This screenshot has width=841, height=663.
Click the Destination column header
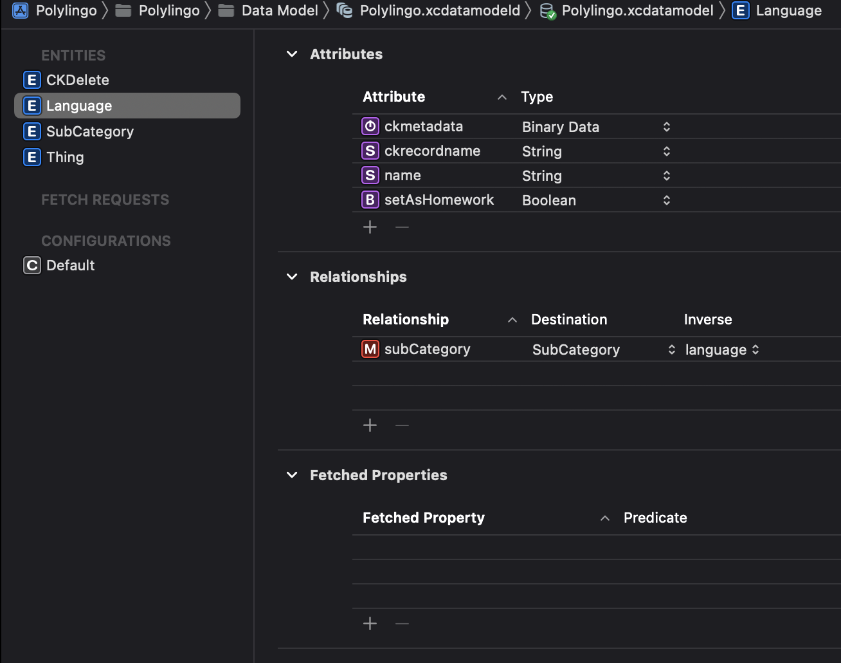tap(569, 319)
